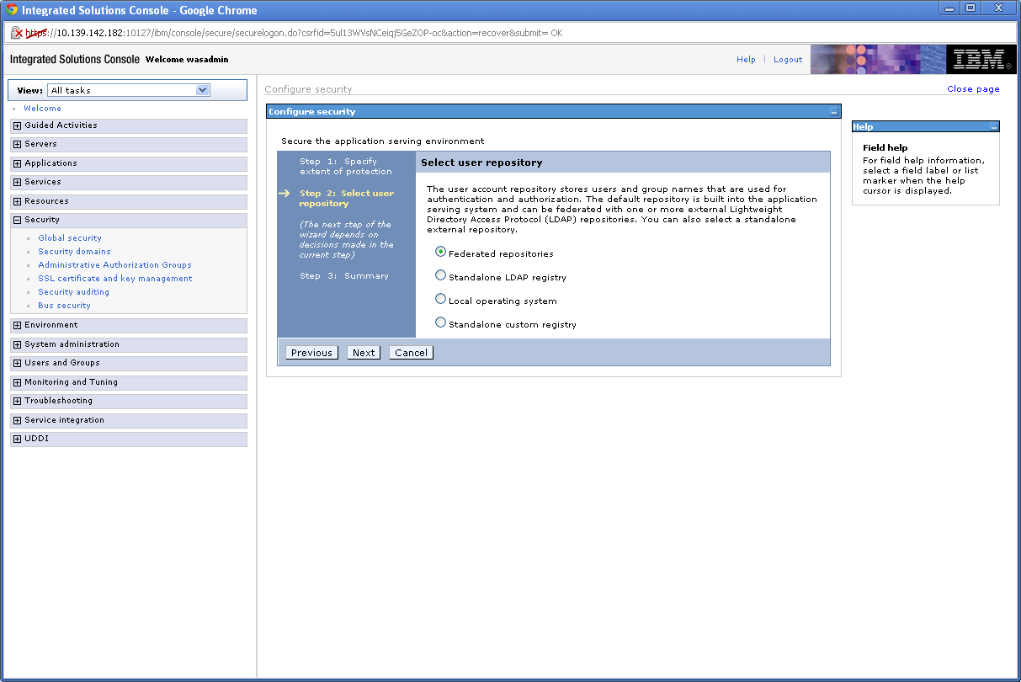Viewport: 1021px width, 682px height.
Task: Click the Welcome wasadmin text
Action: click(187, 60)
